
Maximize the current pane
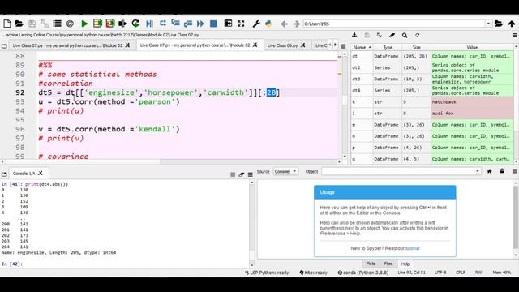click(228, 24)
